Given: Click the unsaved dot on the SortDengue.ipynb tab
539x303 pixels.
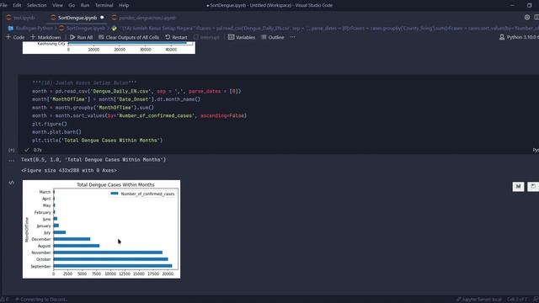Looking at the screenshot, I should tap(102, 18).
